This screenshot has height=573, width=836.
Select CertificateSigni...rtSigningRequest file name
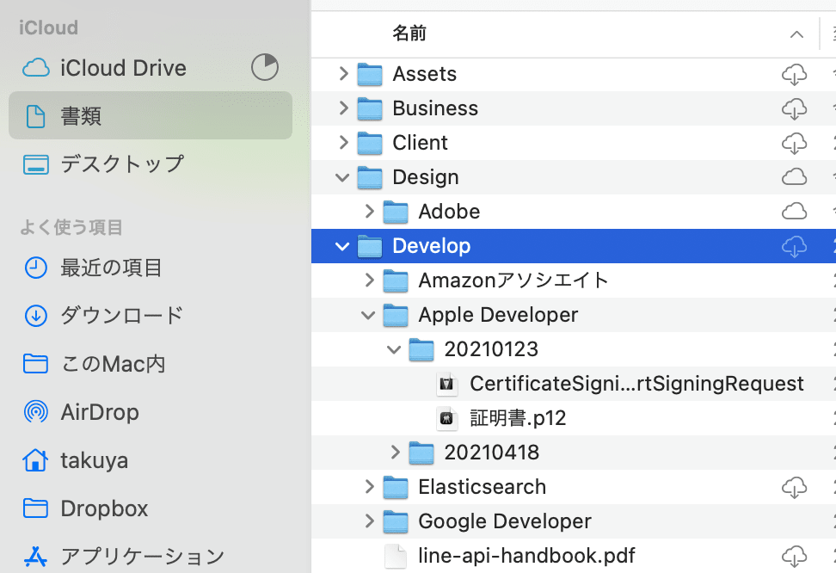pos(636,384)
